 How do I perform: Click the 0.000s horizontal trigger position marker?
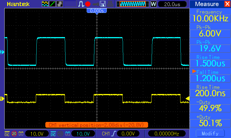tap(97, 11)
